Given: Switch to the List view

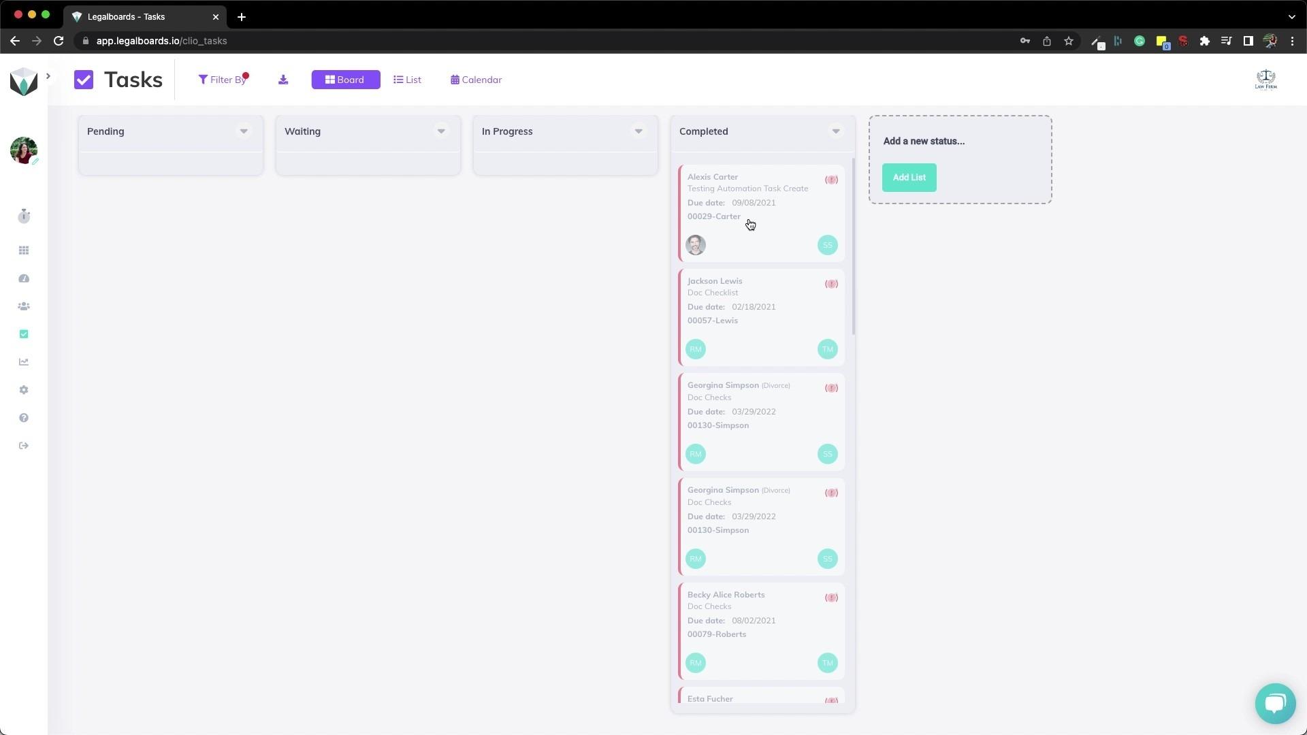Looking at the screenshot, I should [406, 80].
